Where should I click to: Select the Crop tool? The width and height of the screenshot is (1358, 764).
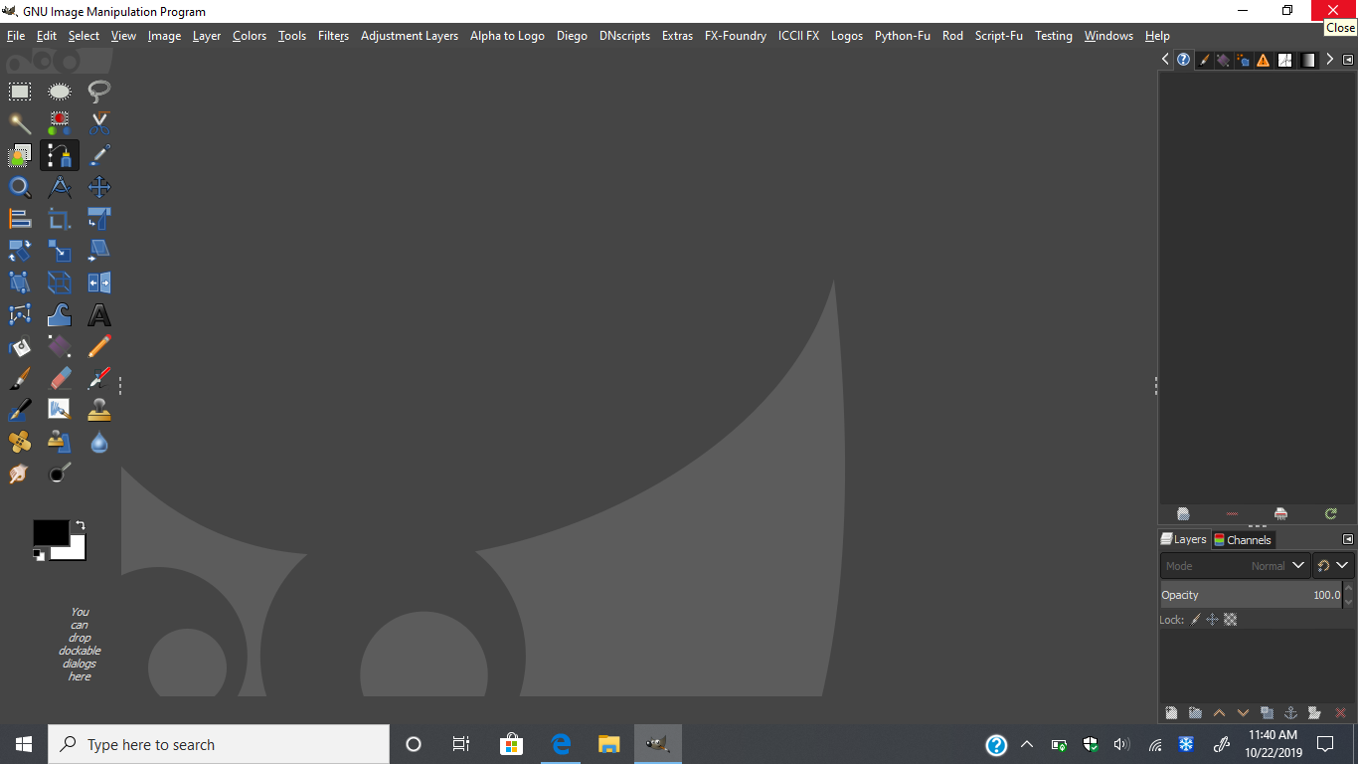click(60, 219)
